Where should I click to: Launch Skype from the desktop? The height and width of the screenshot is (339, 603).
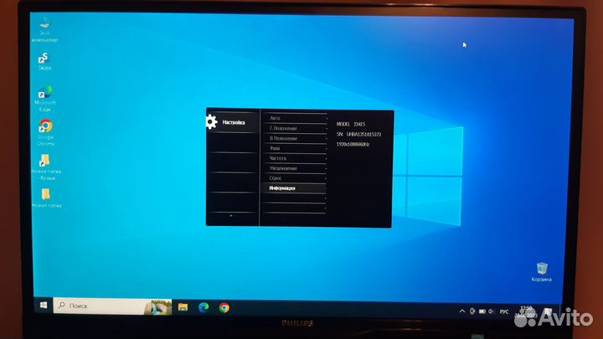coord(44,61)
